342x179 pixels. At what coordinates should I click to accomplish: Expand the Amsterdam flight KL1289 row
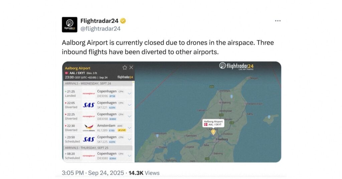(130, 128)
